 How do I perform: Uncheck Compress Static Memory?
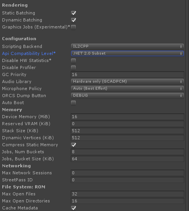[x=73, y=145]
